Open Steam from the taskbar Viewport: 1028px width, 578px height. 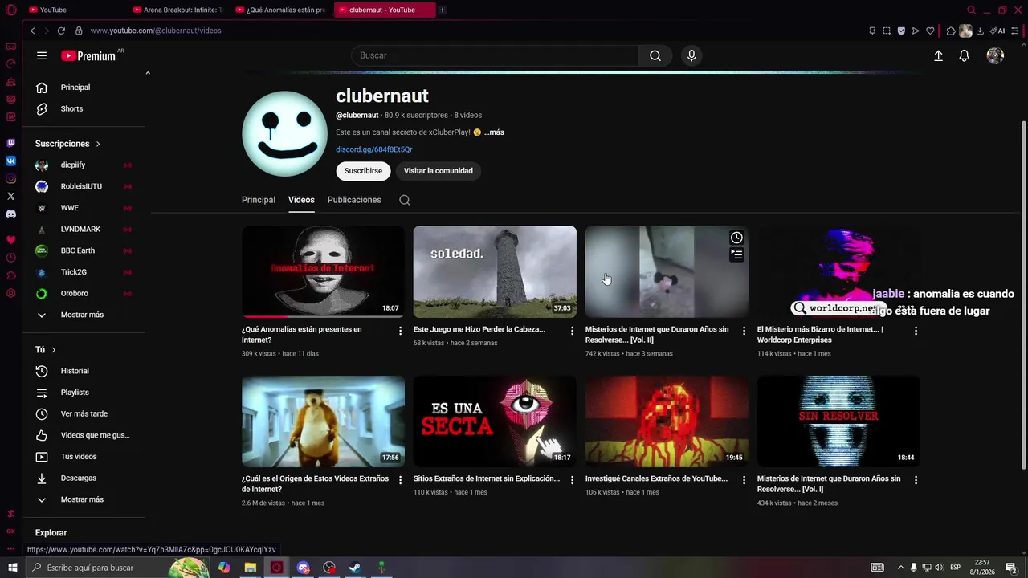click(355, 568)
